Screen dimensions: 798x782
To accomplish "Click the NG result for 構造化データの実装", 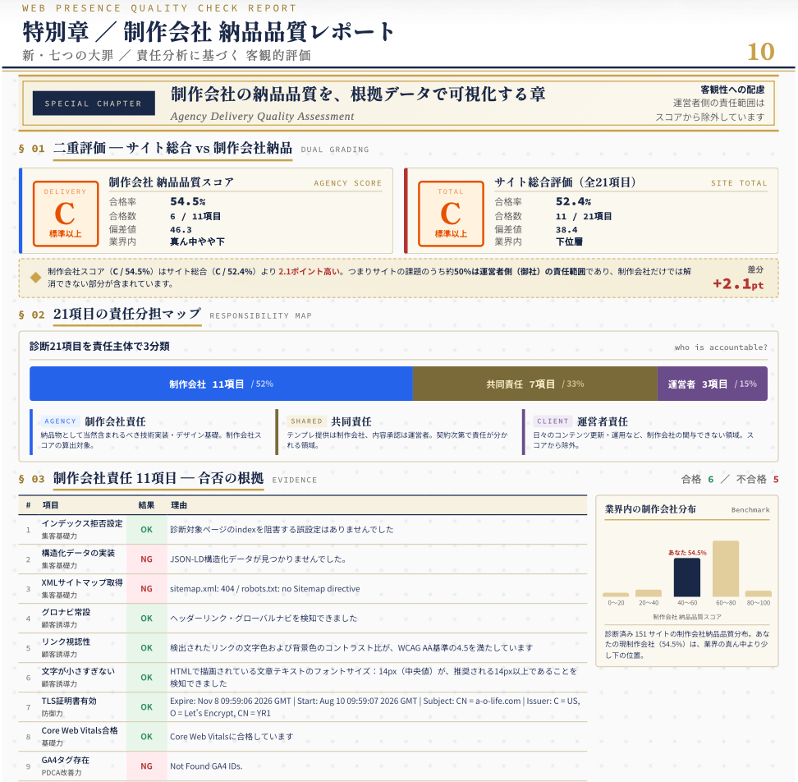I will [147, 559].
